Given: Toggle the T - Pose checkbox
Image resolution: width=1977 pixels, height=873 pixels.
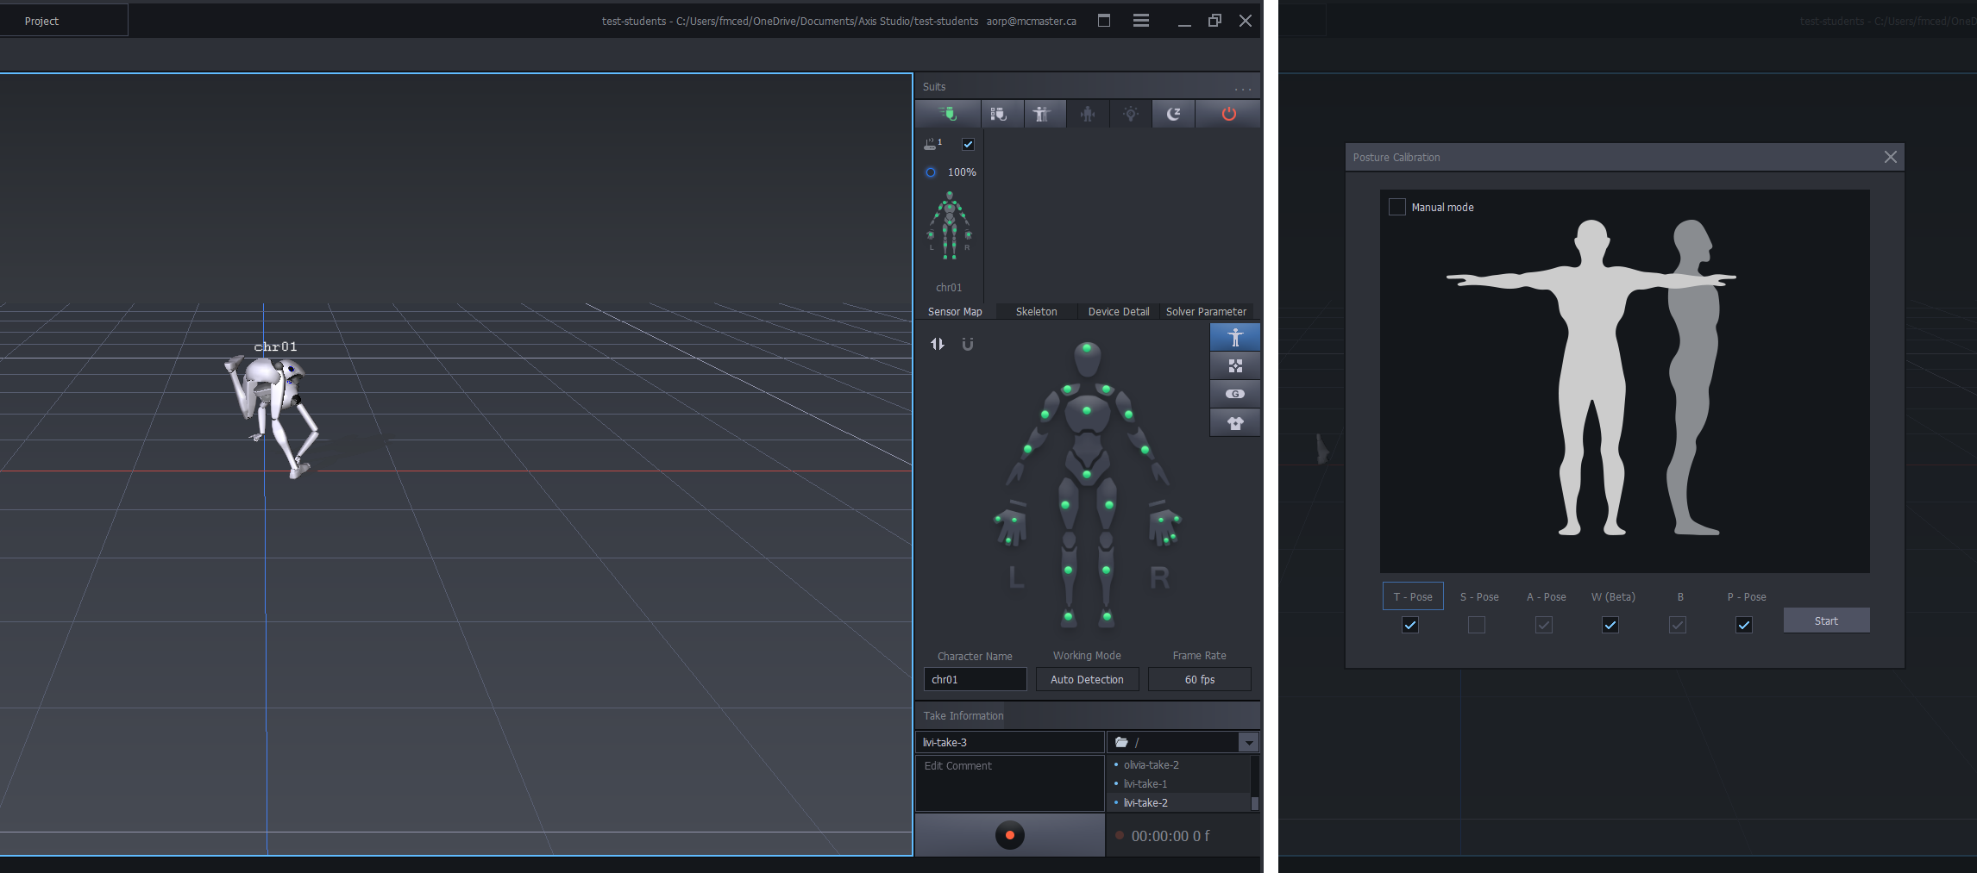Looking at the screenshot, I should tap(1410, 625).
